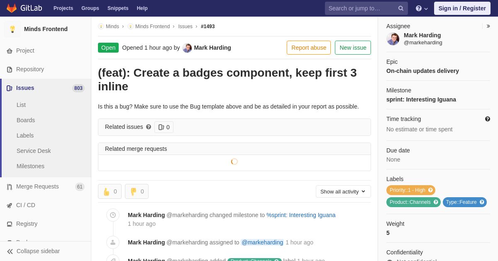Click the search magnifier icon
498x261 pixels.
point(401,8)
